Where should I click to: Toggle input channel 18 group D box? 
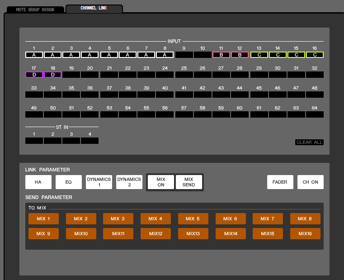pyautogui.click(x=52, y=75)
